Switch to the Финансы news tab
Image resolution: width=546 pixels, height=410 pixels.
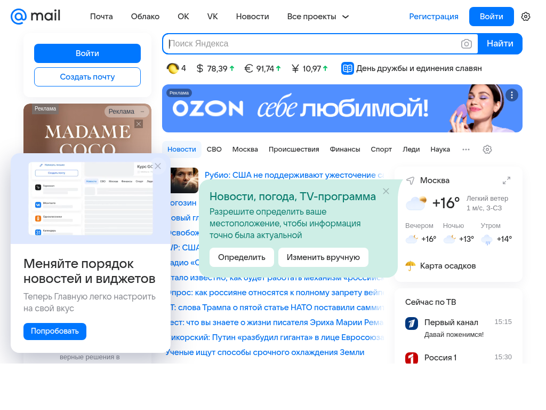345,149
